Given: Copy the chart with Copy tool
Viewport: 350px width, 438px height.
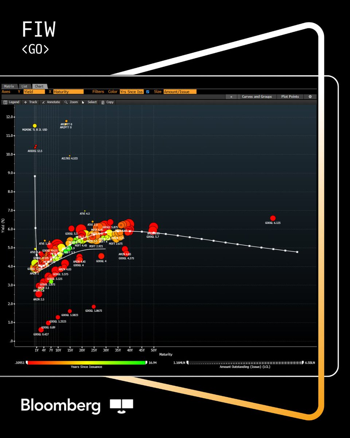Looking at the screenshot, I should coord(108,102).
